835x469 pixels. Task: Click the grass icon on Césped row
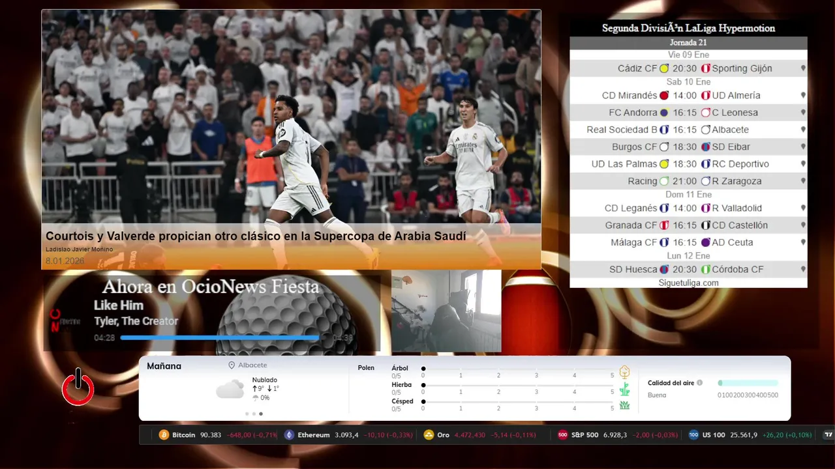click(x=624, y=405)
